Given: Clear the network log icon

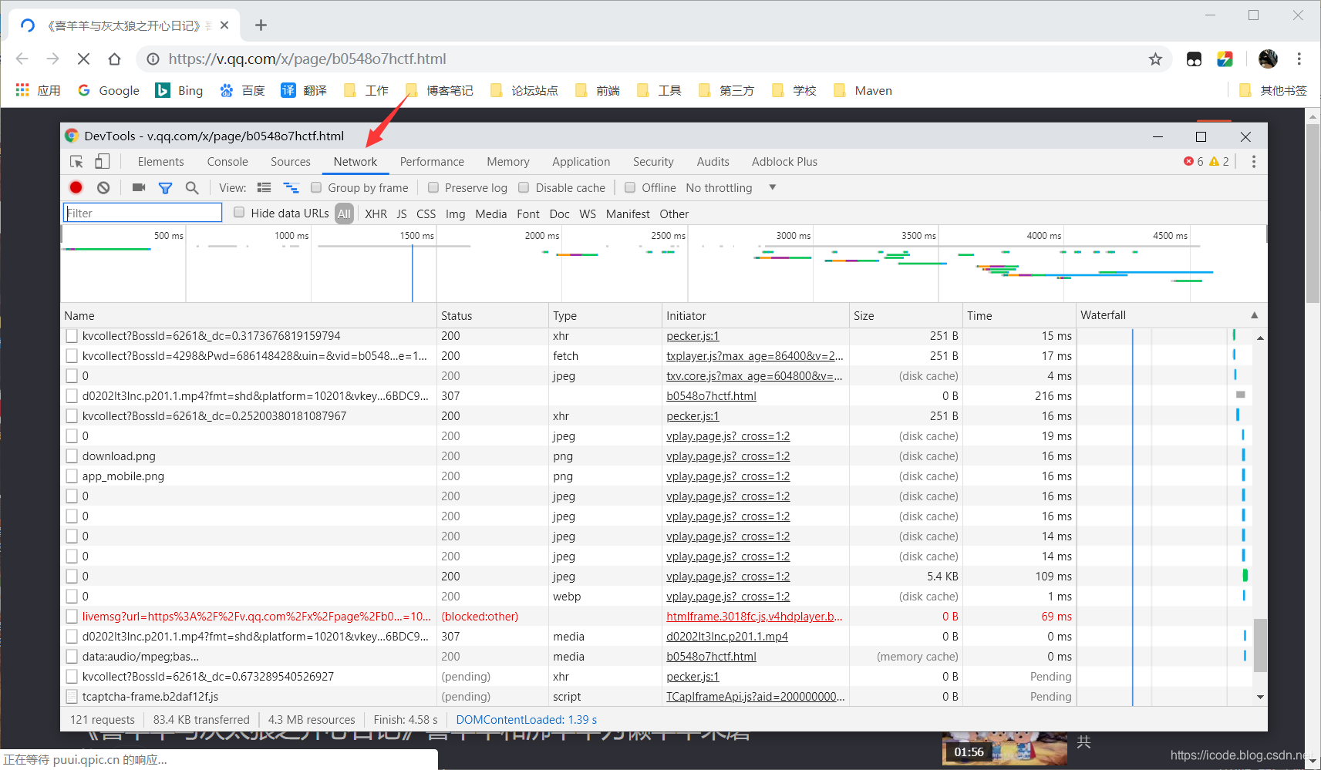Looking at the screenshot, I should (x=103, y=187).
